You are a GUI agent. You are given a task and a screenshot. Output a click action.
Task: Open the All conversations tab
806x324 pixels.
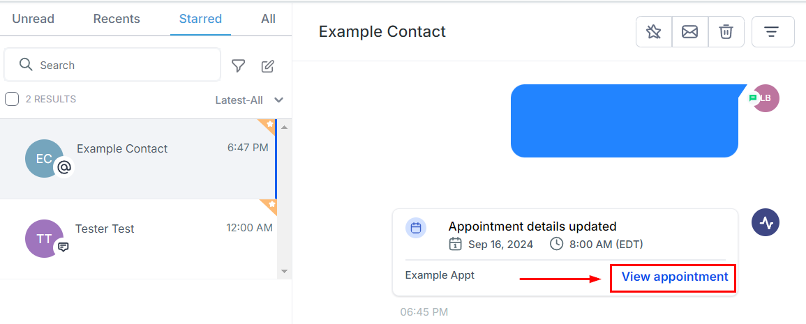pyautogui.click(x=268, y=19)
